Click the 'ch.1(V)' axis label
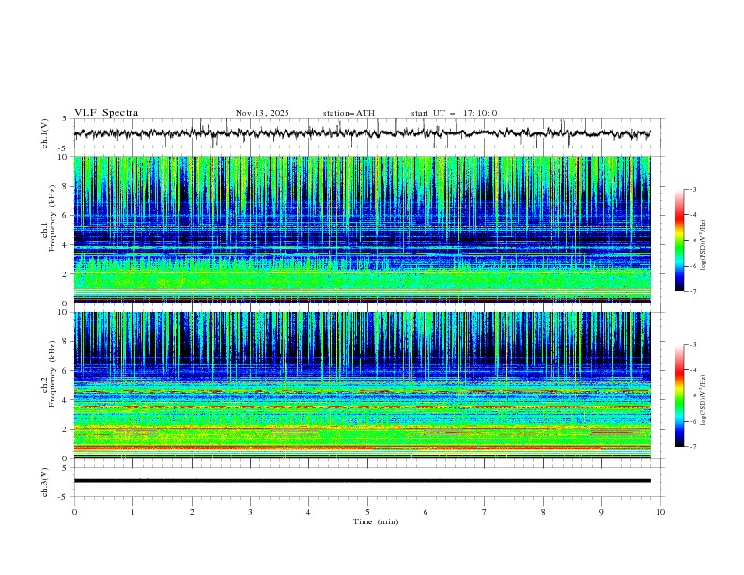This screenshot has height=575, width=744. 45,133
